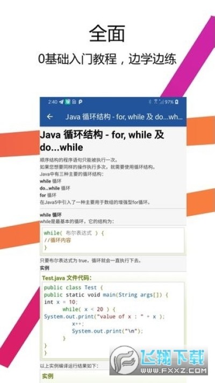Click the heading Java 循环结构 - for, while 及 do...while
The height and width of the screenshot is (383, 215).
102,141
